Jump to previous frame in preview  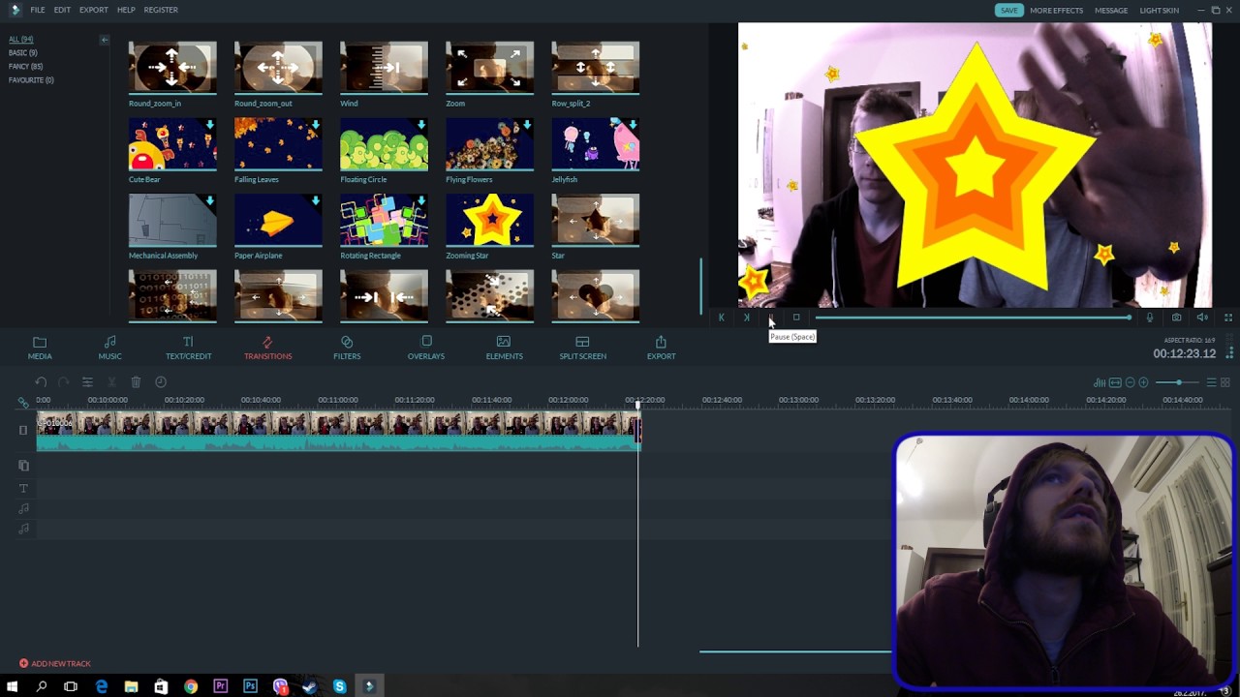pyautogui.click(x=721, y=318)
